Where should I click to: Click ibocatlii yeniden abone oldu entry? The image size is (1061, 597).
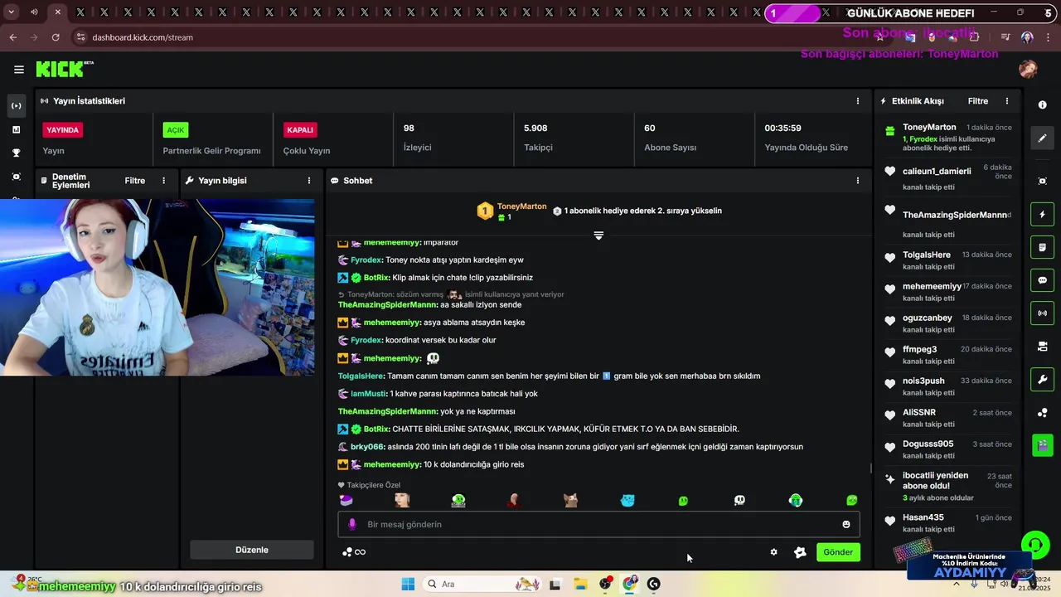947,487
